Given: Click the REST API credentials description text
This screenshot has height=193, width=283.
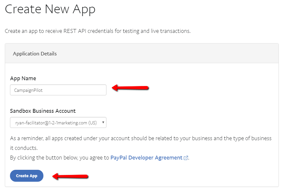Looking at the screenshot, I should pyautogui.click(x=98, y=31).
